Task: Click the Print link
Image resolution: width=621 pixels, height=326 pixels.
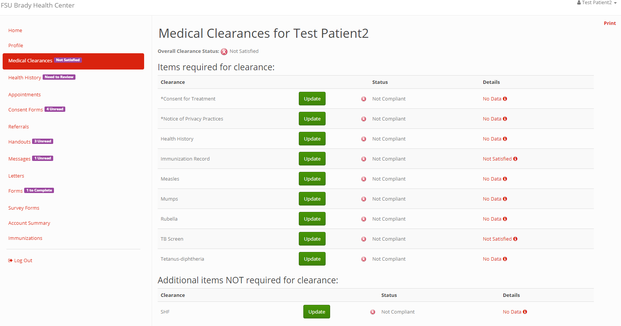Action: 609,23
